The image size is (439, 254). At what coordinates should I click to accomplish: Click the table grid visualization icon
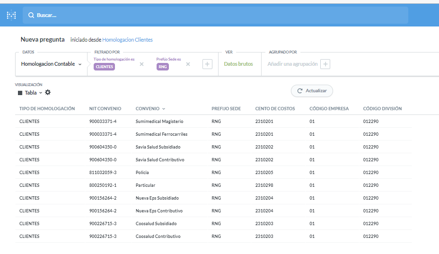coord(20,93)
